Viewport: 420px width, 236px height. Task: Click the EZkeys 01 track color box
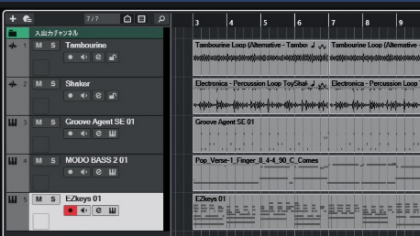point(41,221)
